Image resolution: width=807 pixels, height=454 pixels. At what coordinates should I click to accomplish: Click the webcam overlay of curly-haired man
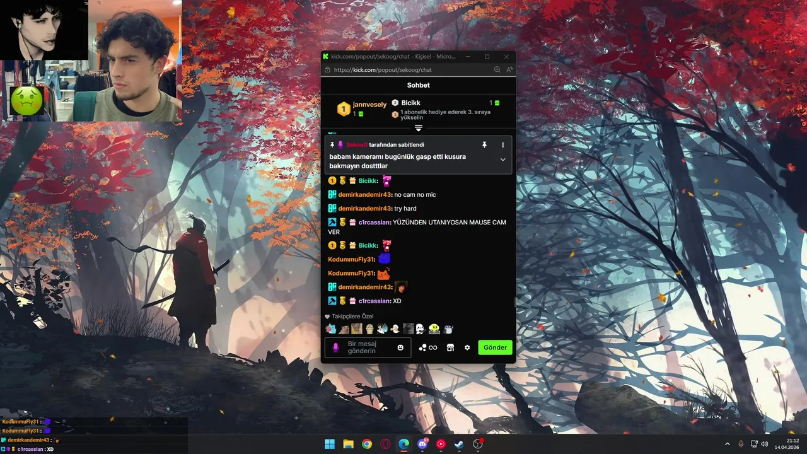point(136,61)
